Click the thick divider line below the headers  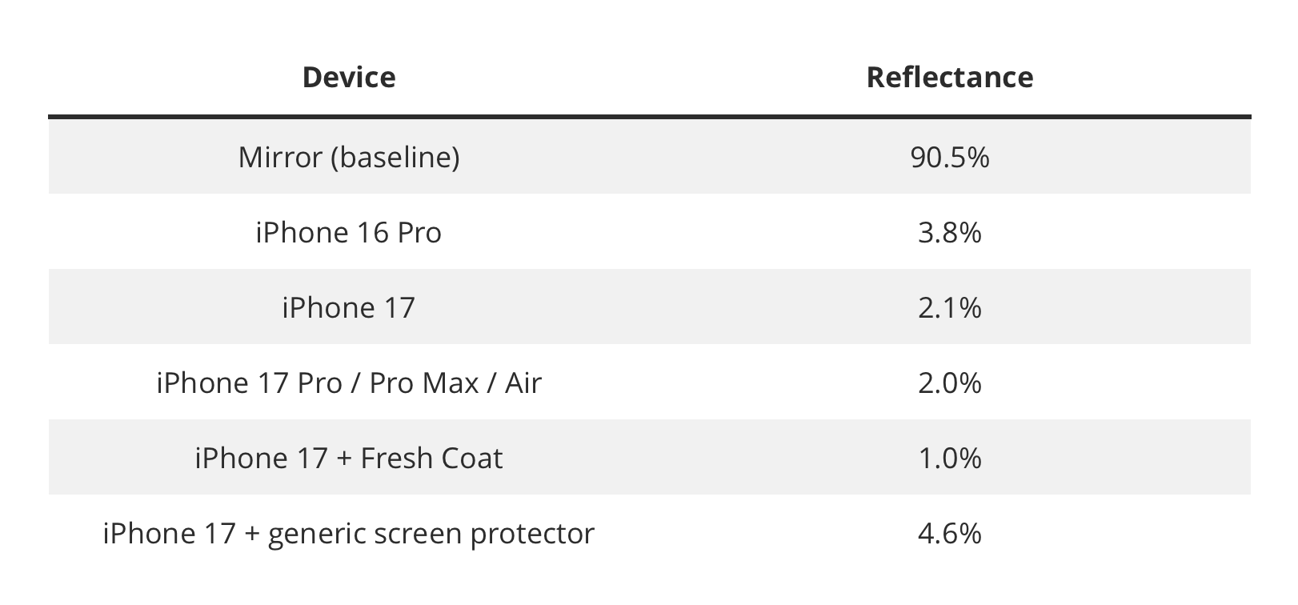(649, 118)
